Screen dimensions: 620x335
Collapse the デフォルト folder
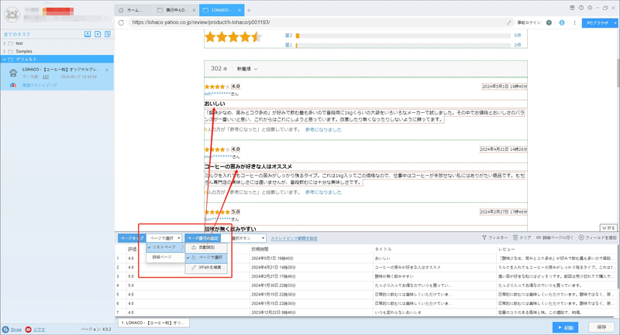[x=5, y=60]
